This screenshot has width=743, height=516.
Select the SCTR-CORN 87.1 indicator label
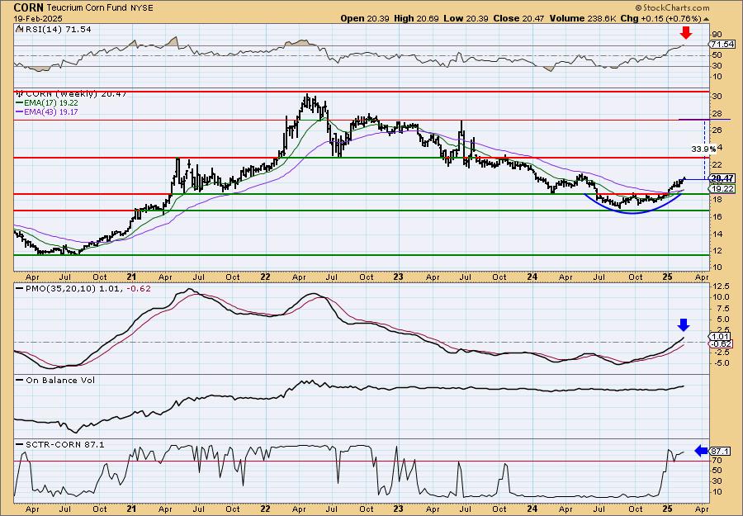65,444
